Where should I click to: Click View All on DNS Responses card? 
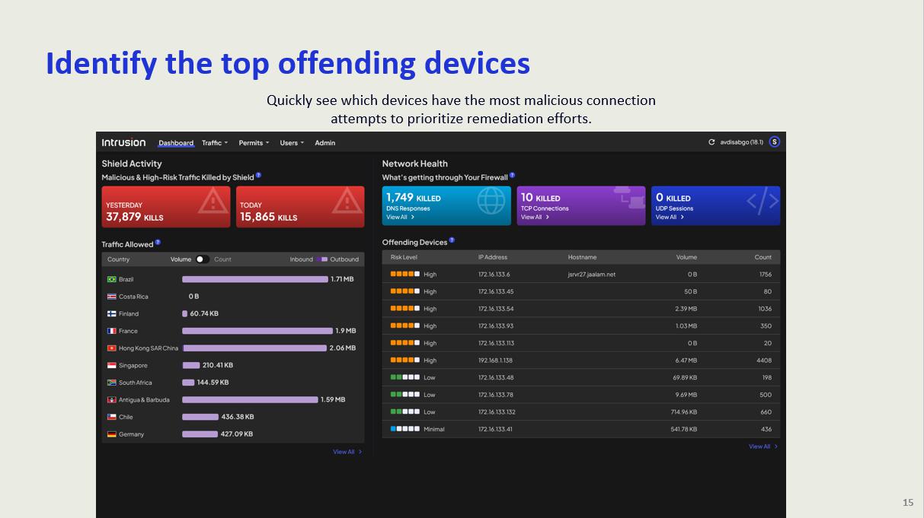(400, 218)
